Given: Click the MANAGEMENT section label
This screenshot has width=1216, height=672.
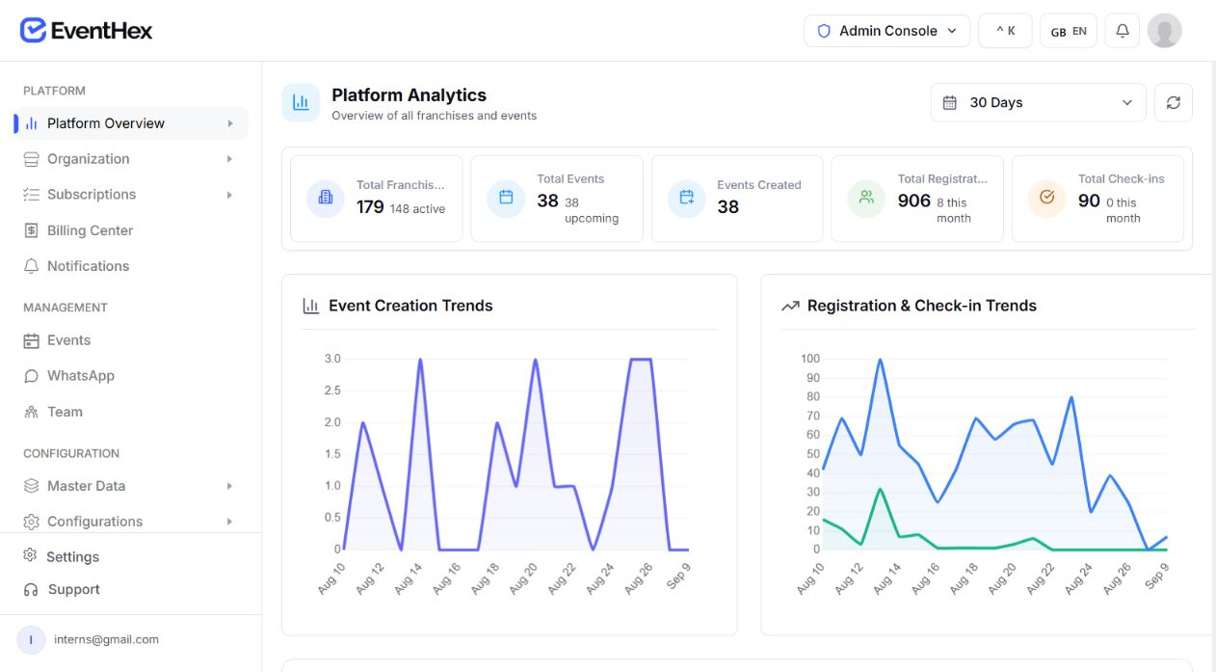Looking at the screenshot, I should point(66,308).
